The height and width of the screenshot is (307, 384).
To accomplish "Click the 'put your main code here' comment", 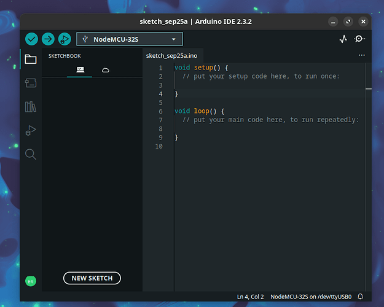I will (270, 120).
